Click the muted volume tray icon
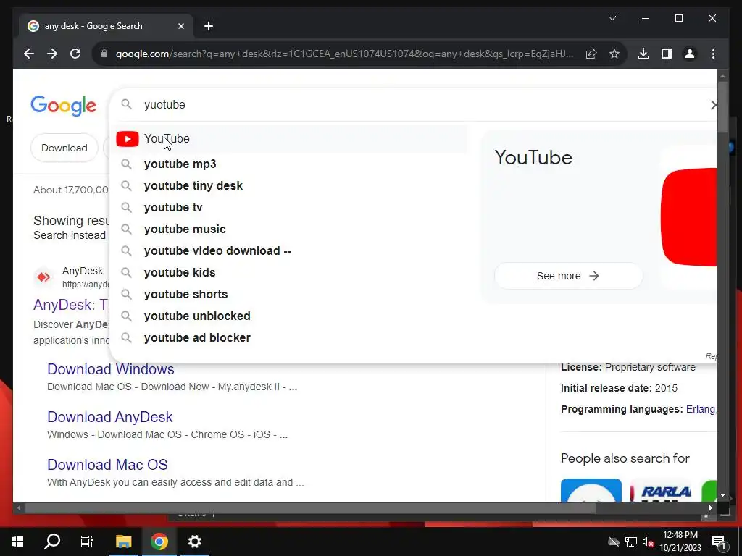 coord(648,542)
